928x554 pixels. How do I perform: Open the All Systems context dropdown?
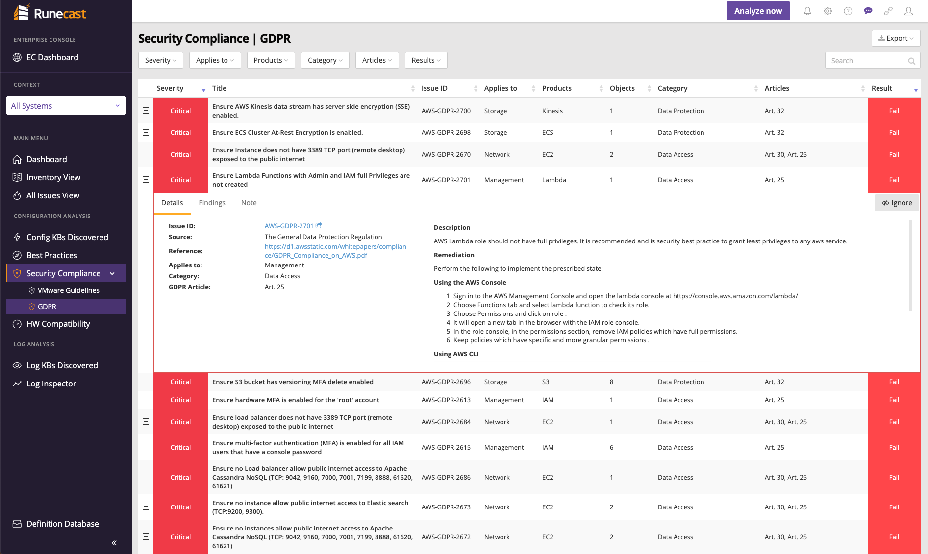click(x=66, y=106)
